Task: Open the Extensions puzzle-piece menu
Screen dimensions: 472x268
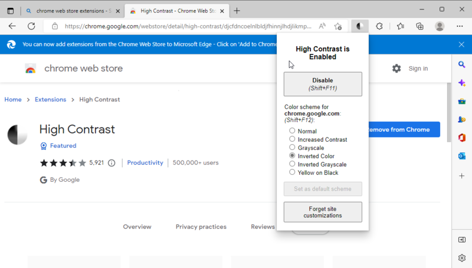Action: tap(379, 26)
